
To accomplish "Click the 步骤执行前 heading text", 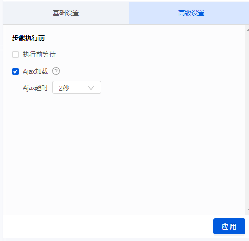I will (x=28, y=38).
